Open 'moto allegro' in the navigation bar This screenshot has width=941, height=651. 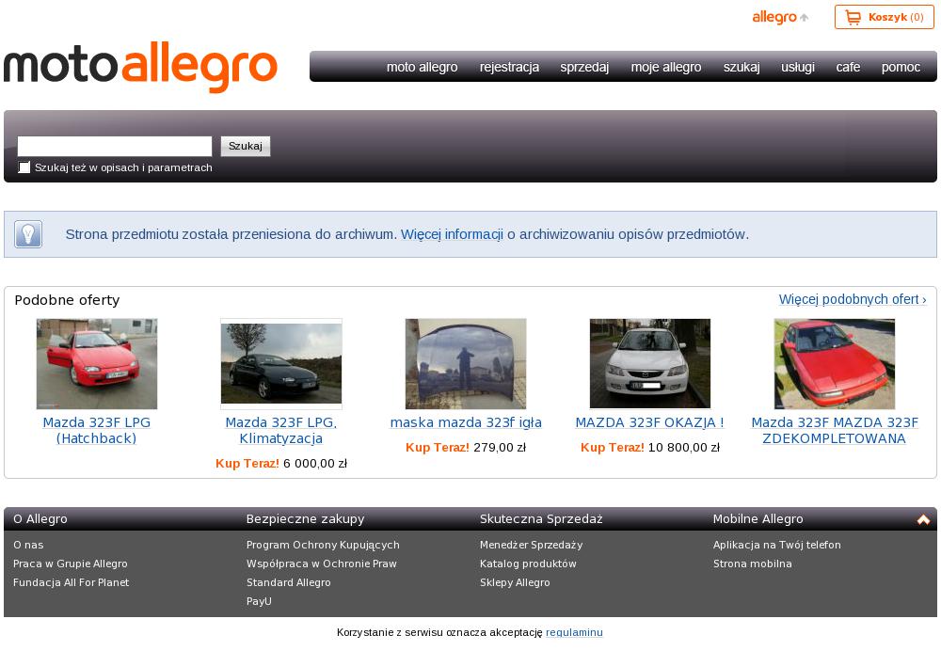point(422,67)
